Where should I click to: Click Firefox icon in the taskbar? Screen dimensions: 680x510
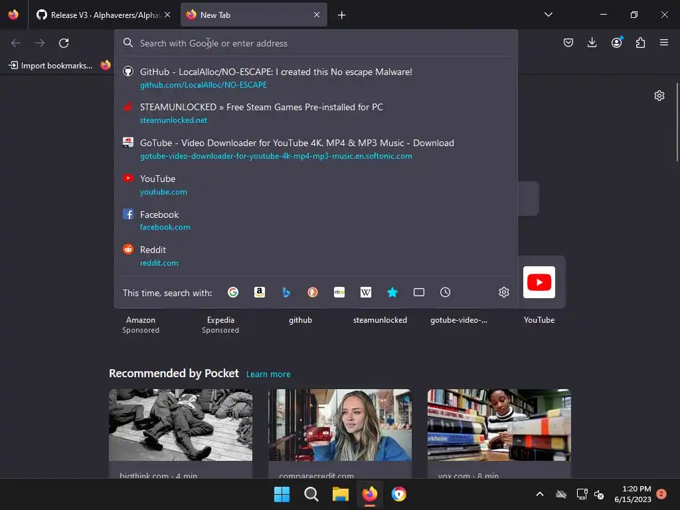point(369,494)
